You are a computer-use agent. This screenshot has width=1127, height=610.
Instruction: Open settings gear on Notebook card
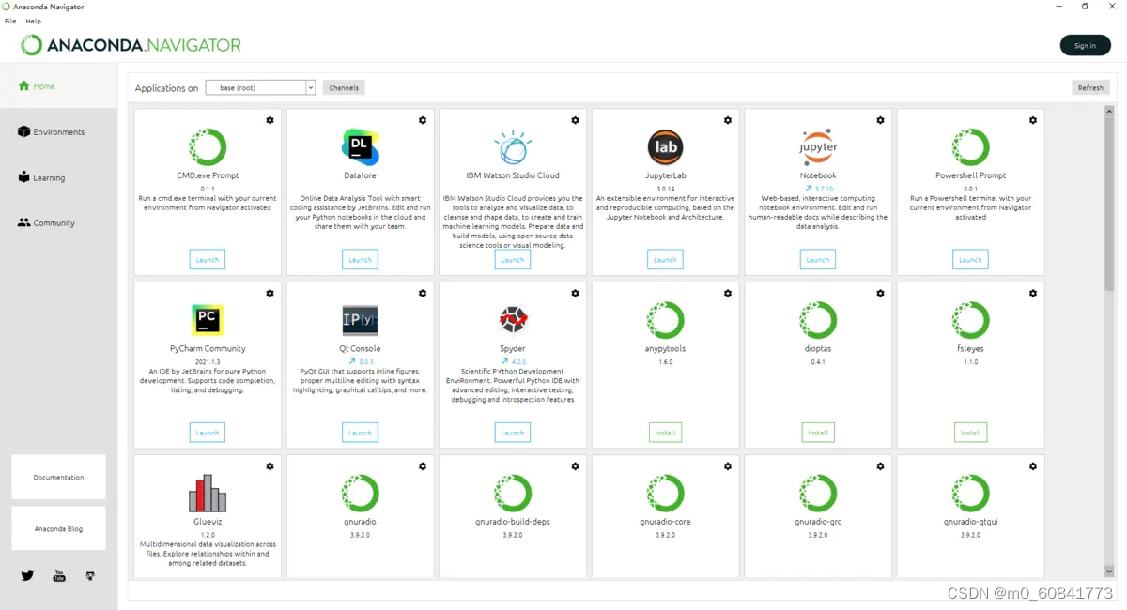[x=881, y=120]
